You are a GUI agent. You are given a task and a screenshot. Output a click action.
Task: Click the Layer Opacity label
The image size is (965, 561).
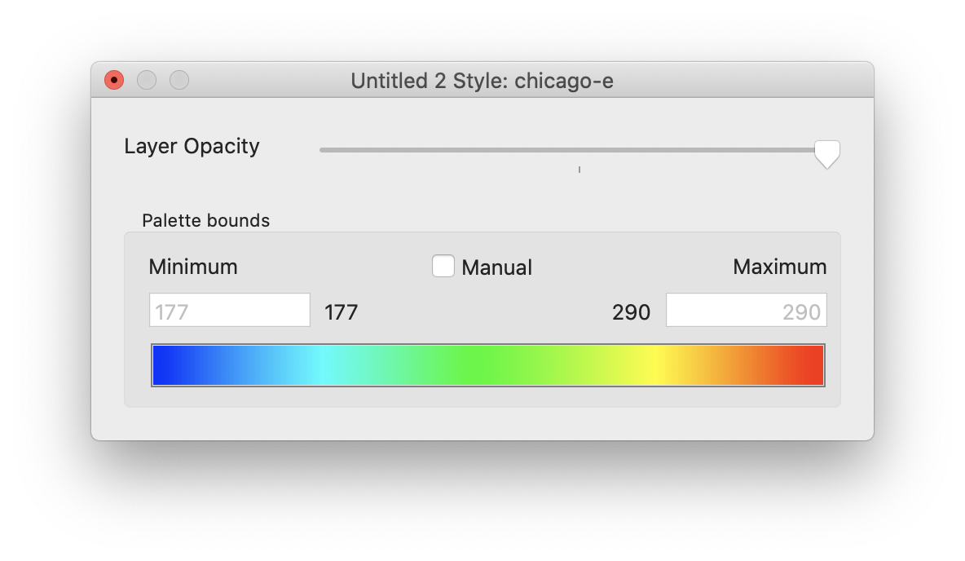(x=192, y=147)
